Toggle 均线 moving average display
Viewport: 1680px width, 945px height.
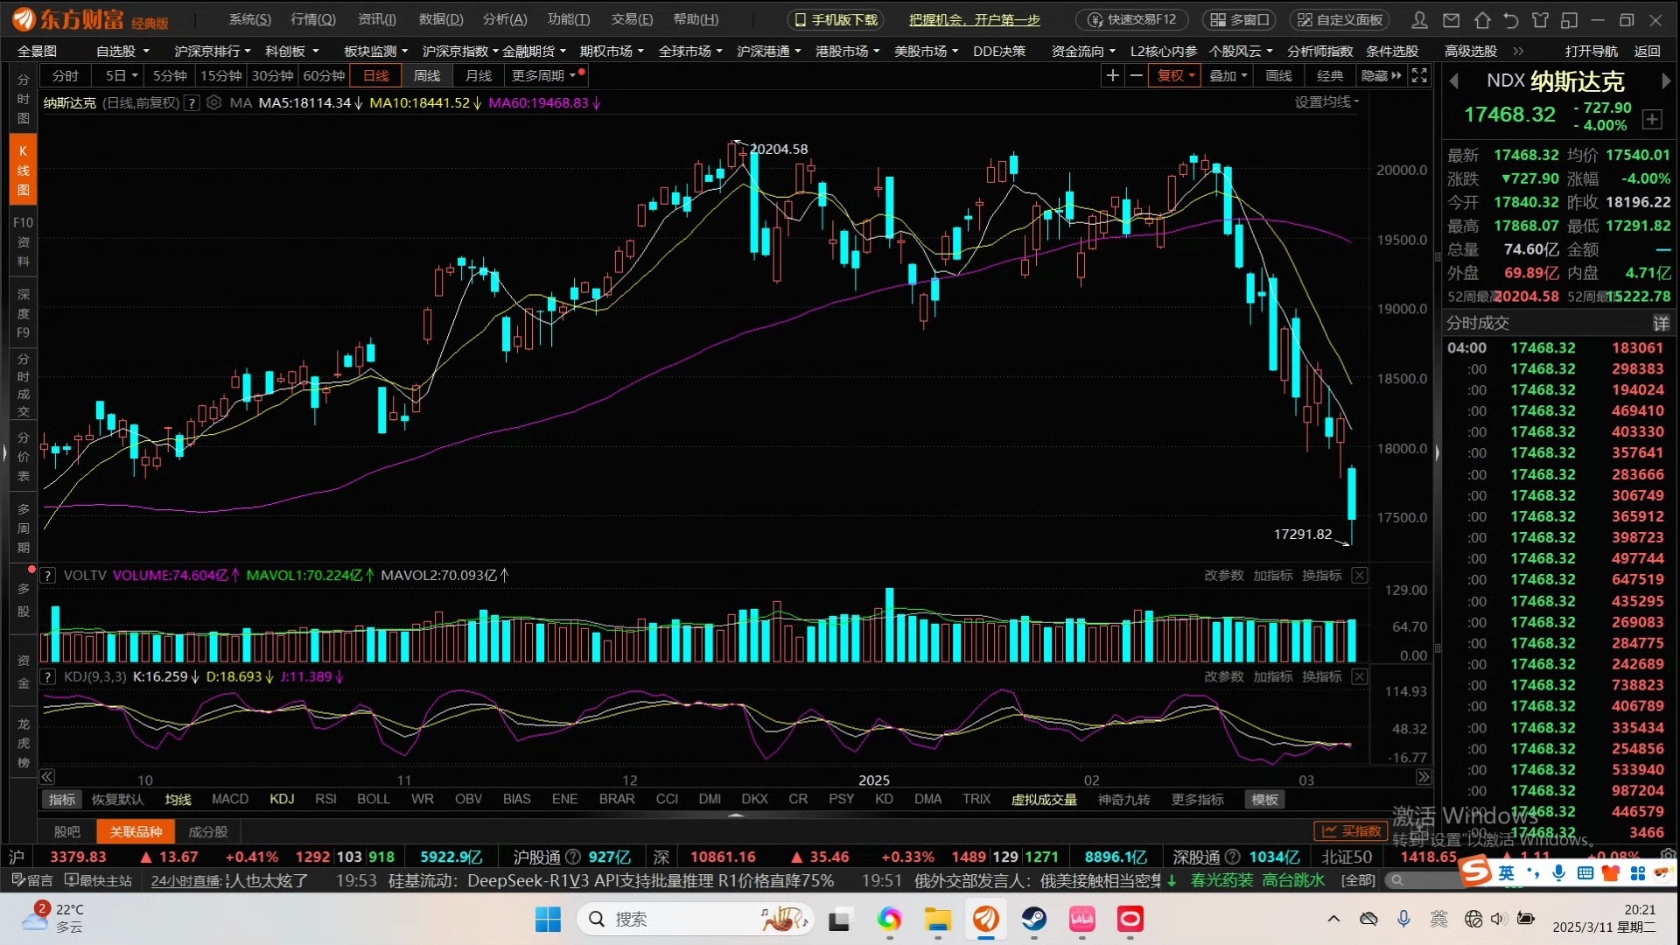tap(178, 799)
